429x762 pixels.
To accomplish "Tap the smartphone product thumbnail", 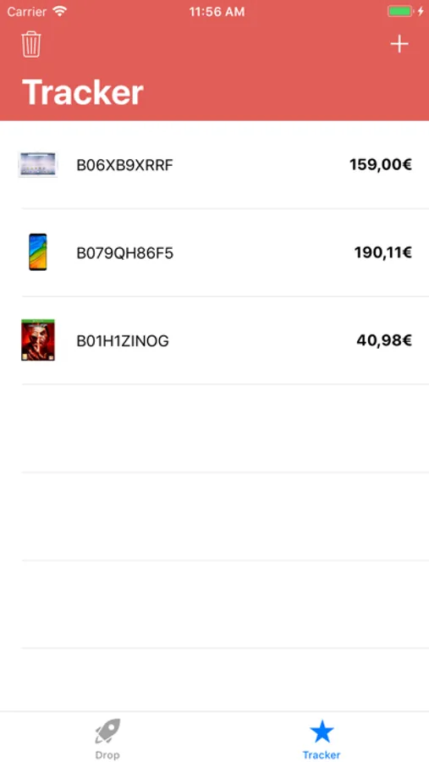I will (38, 252).
